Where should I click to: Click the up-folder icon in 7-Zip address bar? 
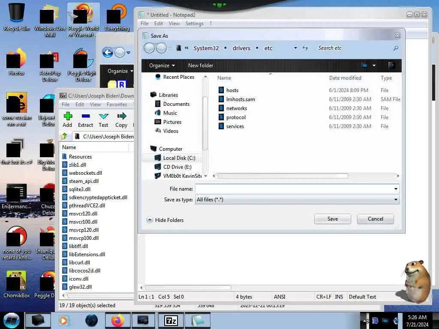(x=64, y=136)
